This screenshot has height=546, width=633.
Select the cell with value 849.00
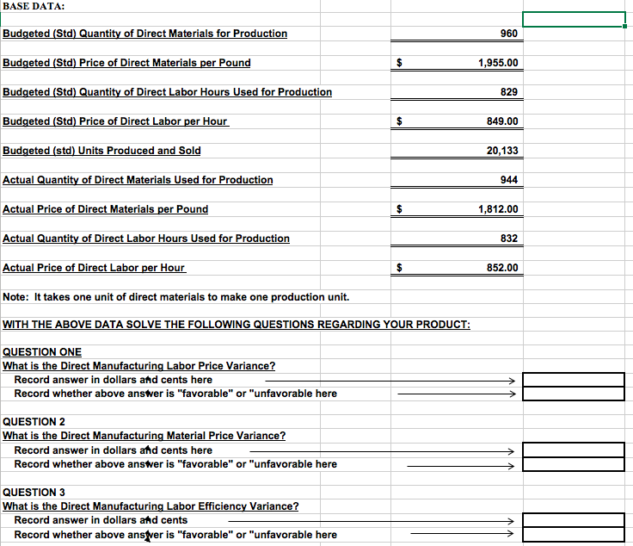pos(457,121)
